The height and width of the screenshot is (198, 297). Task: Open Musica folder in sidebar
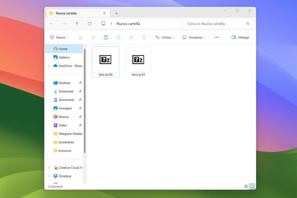(61, 117)
